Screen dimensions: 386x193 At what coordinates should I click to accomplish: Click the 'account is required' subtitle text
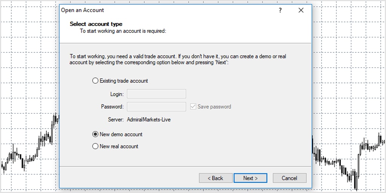tap(123, 31)
